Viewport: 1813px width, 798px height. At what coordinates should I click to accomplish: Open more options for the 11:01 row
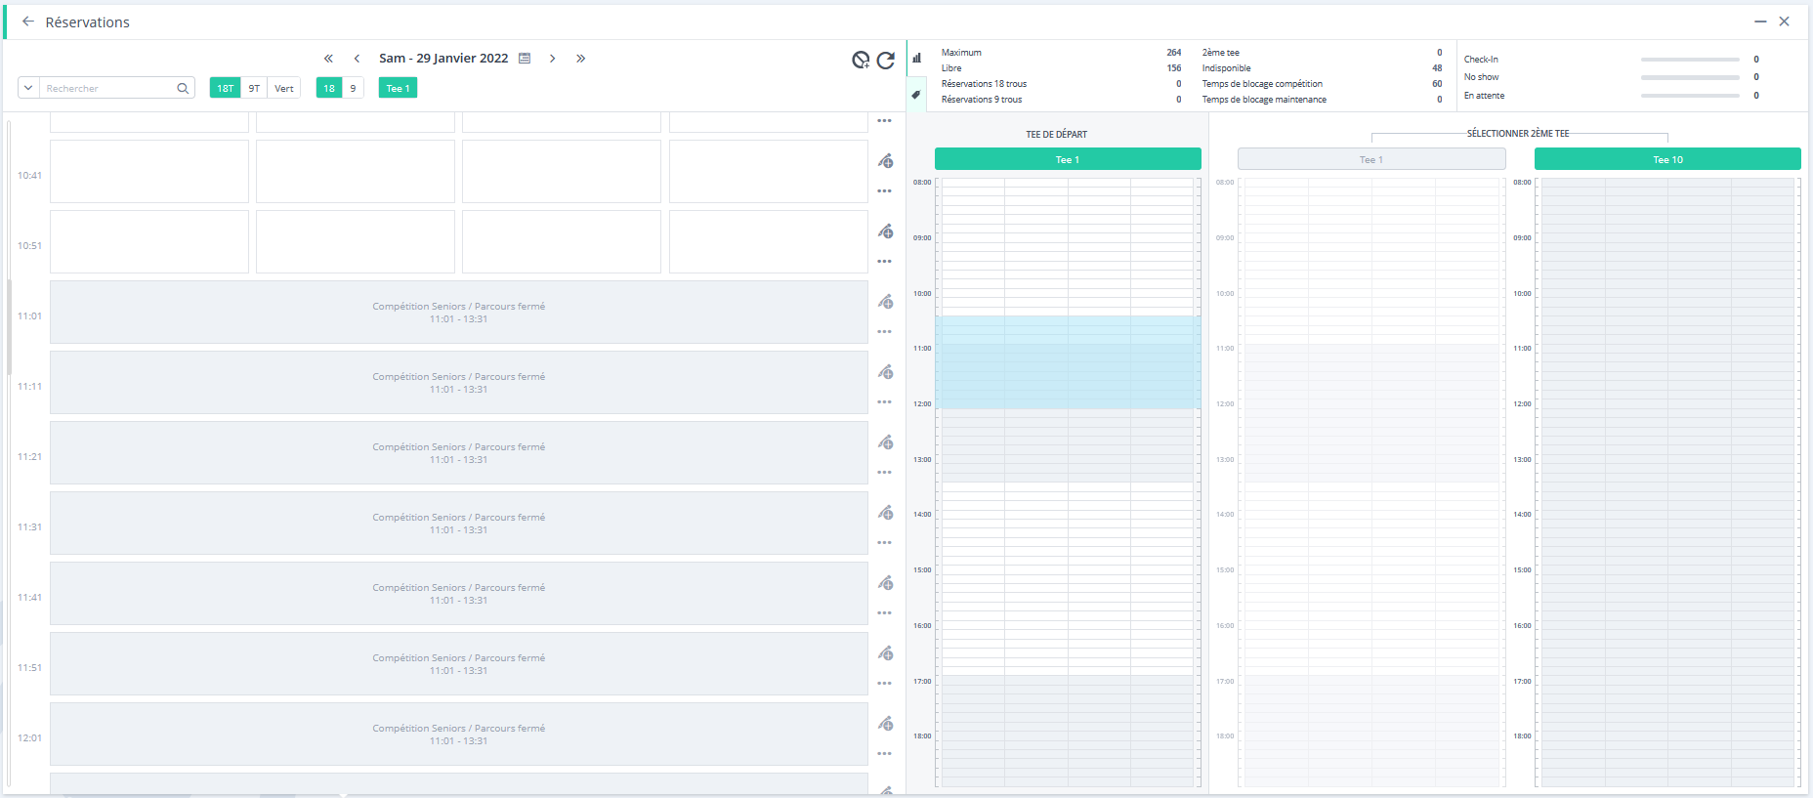tap(884, 332)
